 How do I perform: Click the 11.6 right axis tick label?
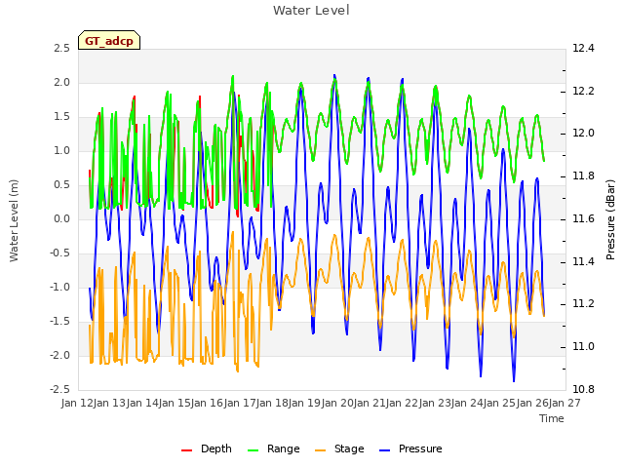tap(583, 218)
